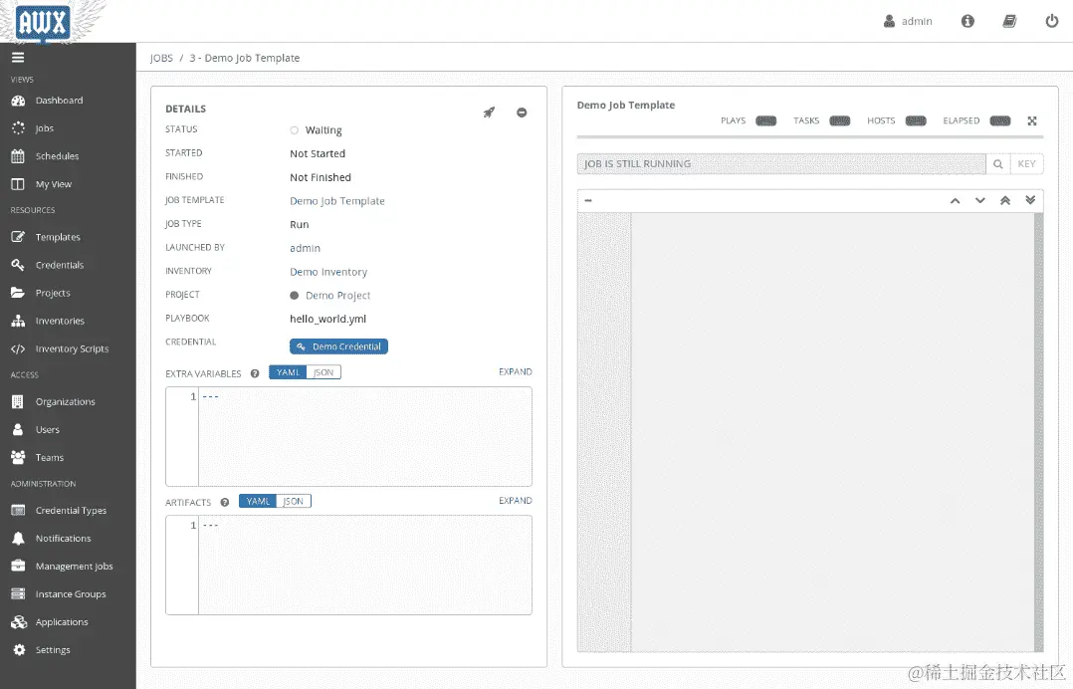Switch Extra Variables to JSON

(323, 372)
